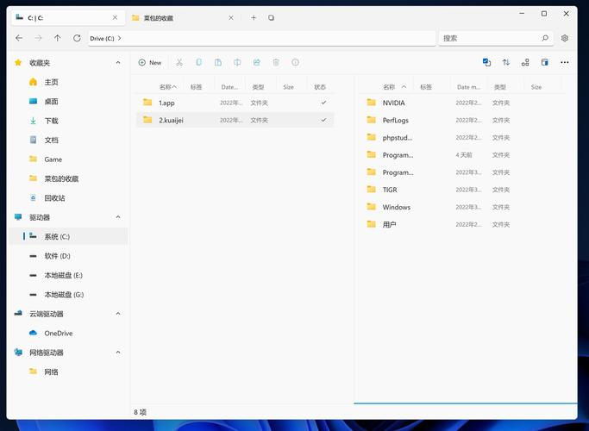Collapse the 云端驱动器 cloud drives section
The height and width of the screenshot is (431, 589).
tap(118, 314)
